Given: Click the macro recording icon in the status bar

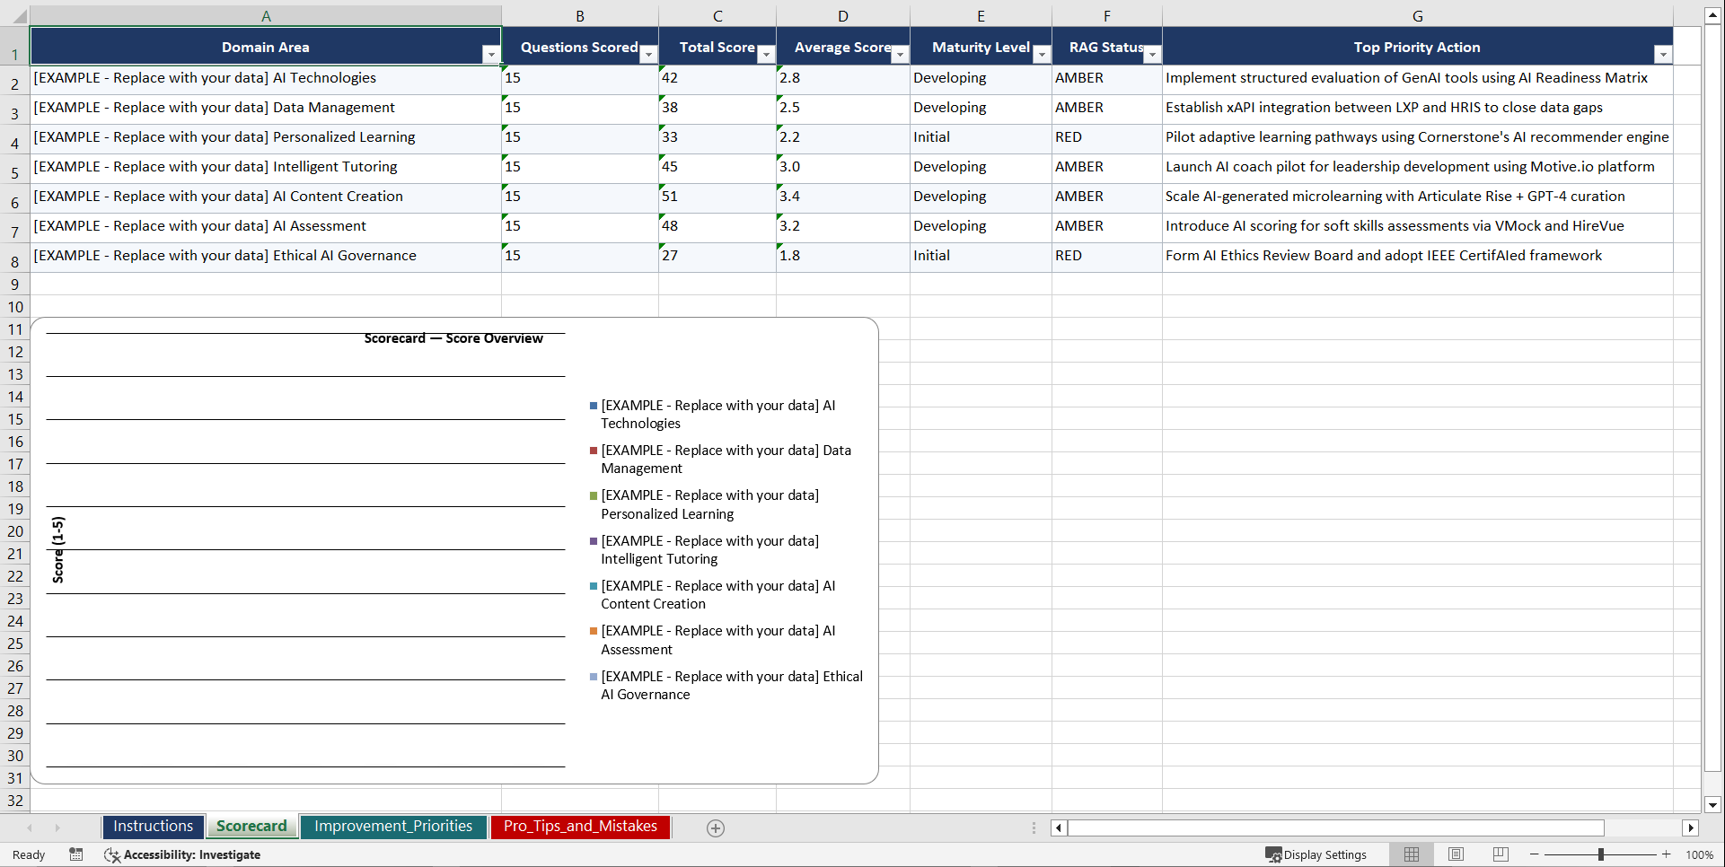Looking at the screenshot, I should (76, 854).
